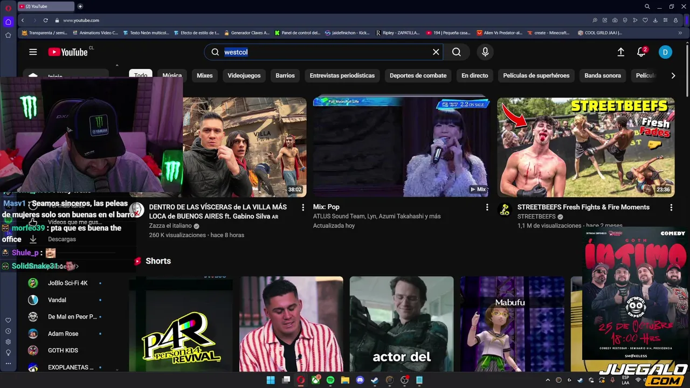
Task: Select the Barrios filter chip
Action: pos(285,75)
